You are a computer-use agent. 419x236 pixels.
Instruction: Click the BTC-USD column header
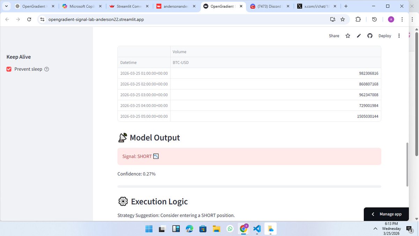(275, 62)
